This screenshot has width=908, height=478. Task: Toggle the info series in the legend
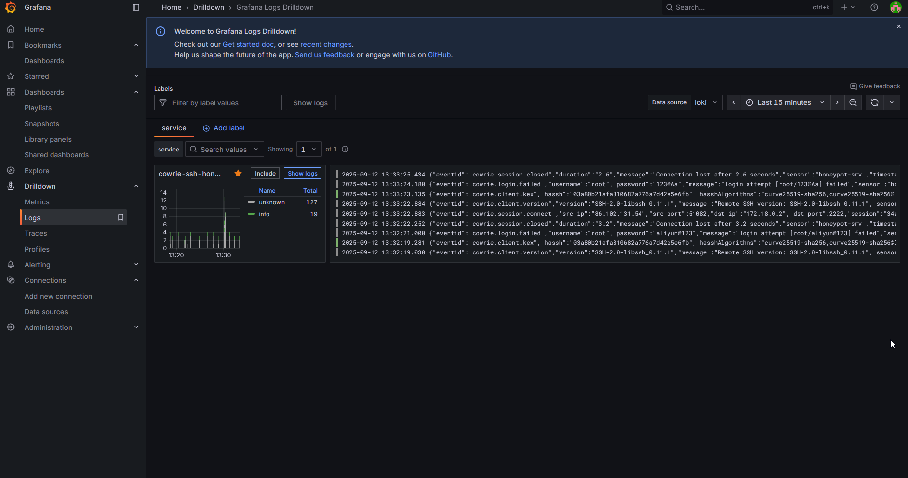coord(264,214)
